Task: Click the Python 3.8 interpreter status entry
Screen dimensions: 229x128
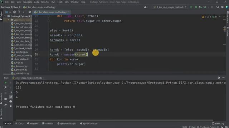Action: tap(204, 127)
